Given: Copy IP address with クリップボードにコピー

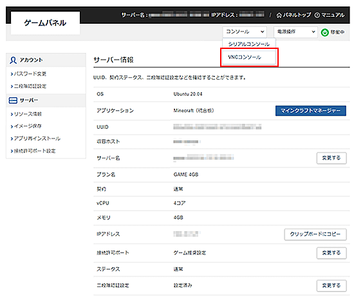Looking at the screenshot, I should pos(315,234).
